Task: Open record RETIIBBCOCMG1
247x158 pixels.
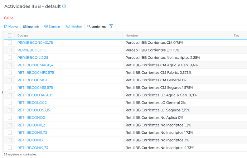Action: click(x=32, y=80)
